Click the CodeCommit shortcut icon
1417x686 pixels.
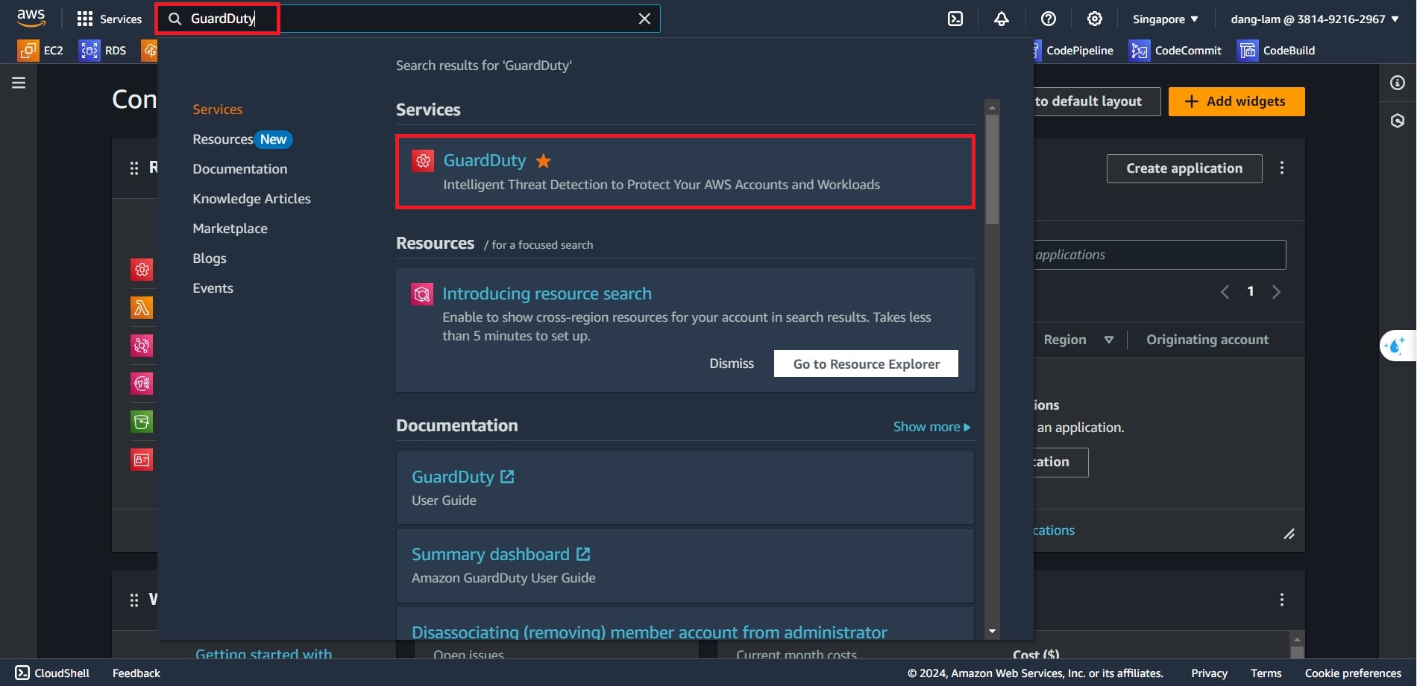tap(1139, 51)
